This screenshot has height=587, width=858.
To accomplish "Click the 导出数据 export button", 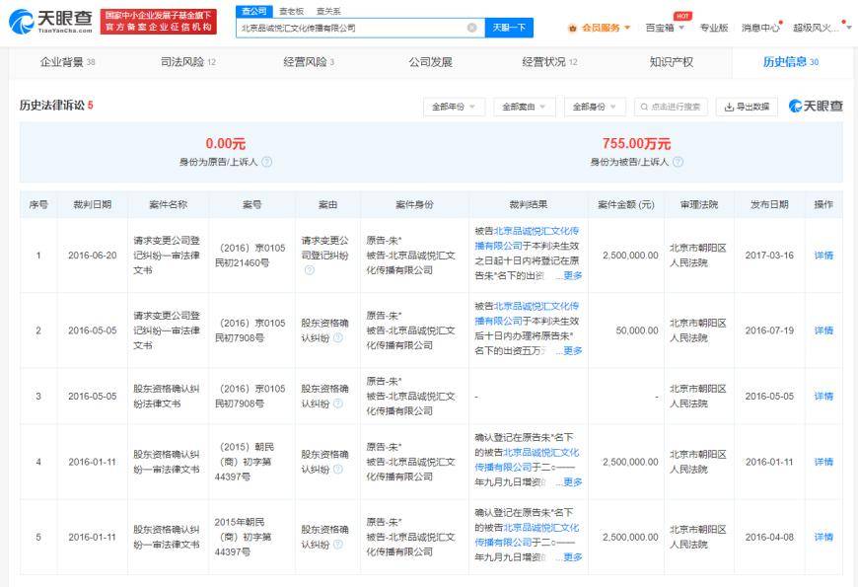I will [747, 107].
